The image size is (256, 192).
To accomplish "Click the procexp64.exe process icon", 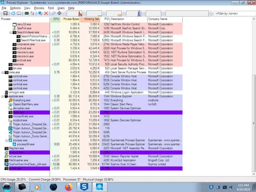I will 14,144.
